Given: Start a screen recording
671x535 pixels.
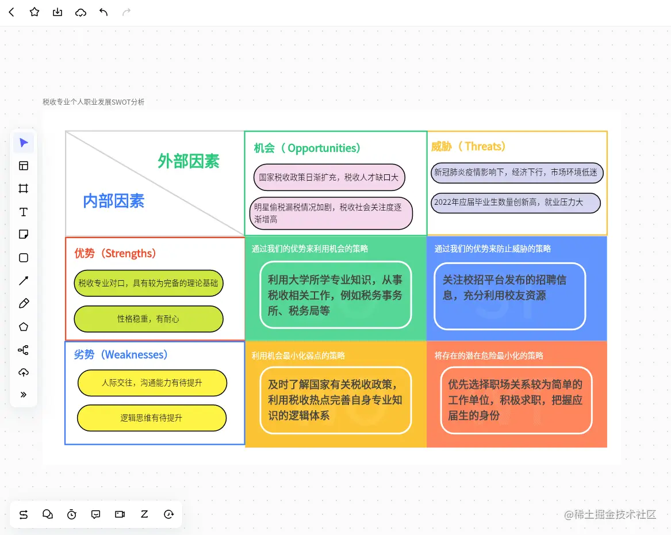Looking at the screenshot, I should [x=120, y=514].
